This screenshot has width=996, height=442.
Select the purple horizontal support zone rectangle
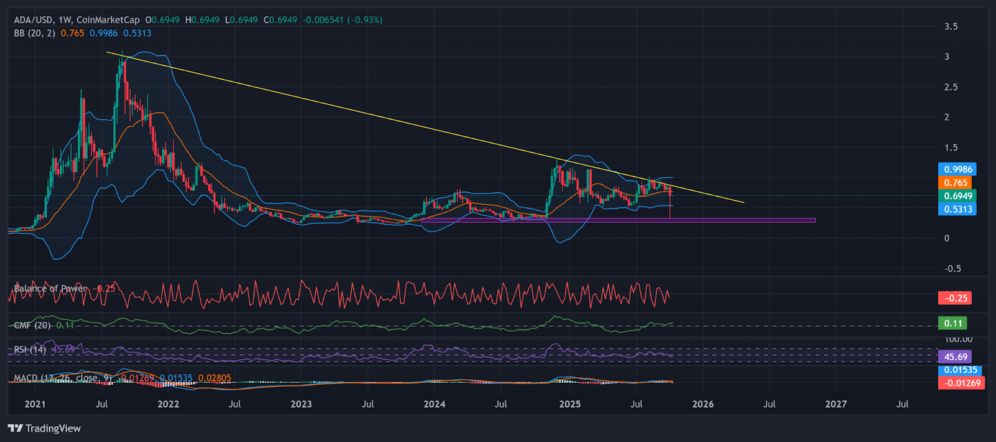click(747, 220)
